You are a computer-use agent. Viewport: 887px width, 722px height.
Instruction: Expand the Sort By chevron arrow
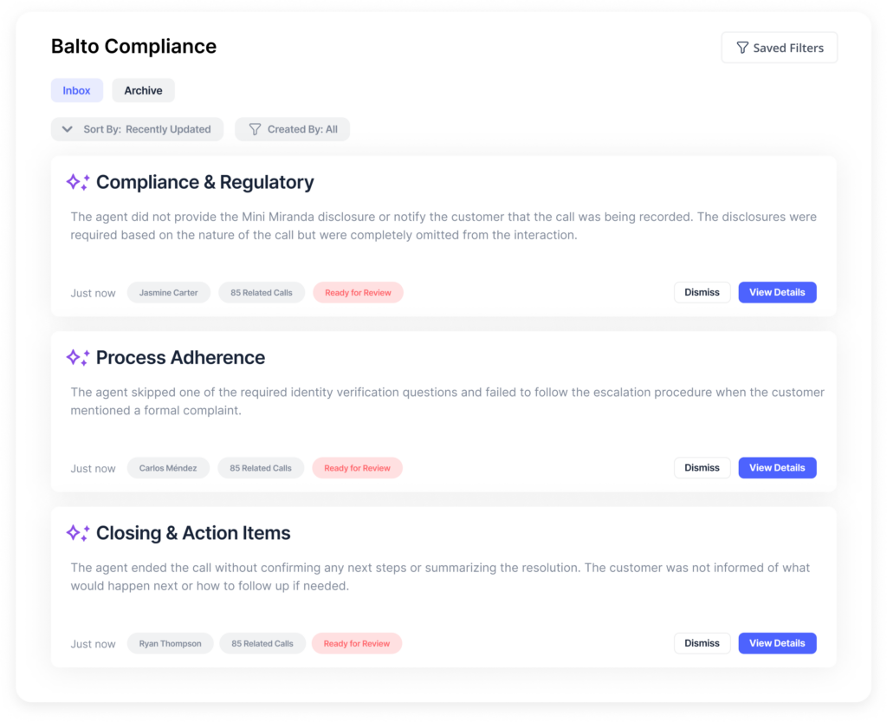tap(68, 129)
